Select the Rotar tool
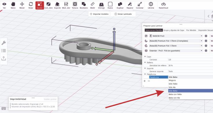213x113 pixels. 31,5
